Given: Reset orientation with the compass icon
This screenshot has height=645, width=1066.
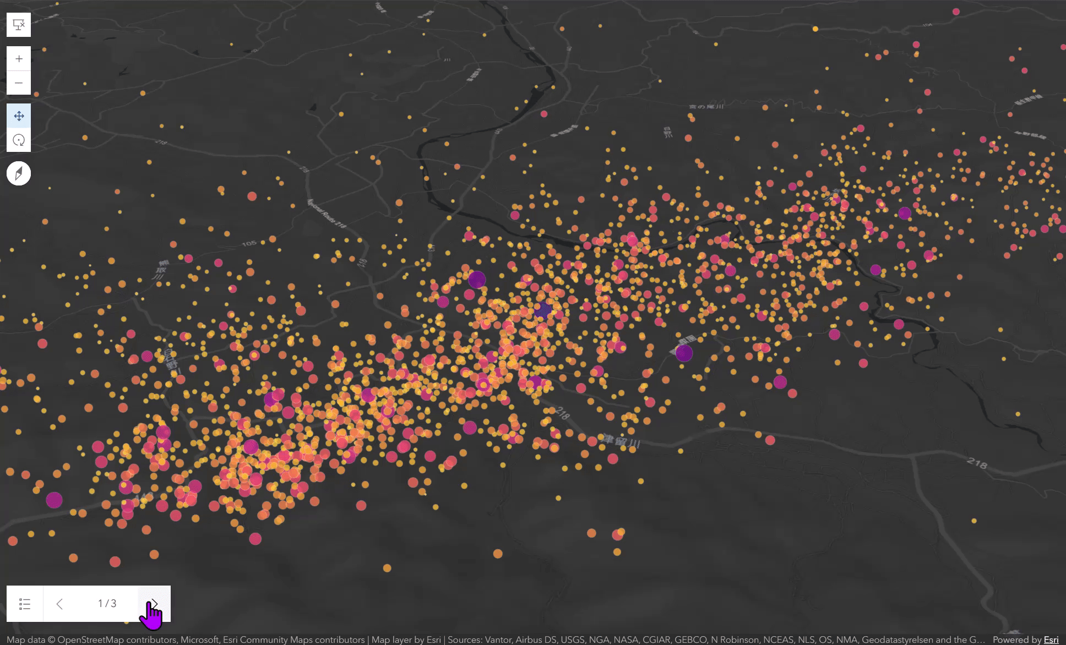Looking at the screenshot, I should click(x=19, y=174).
